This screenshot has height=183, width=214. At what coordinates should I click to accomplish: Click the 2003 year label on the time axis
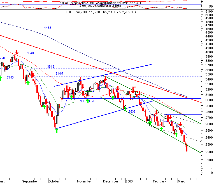pos(129,181)
